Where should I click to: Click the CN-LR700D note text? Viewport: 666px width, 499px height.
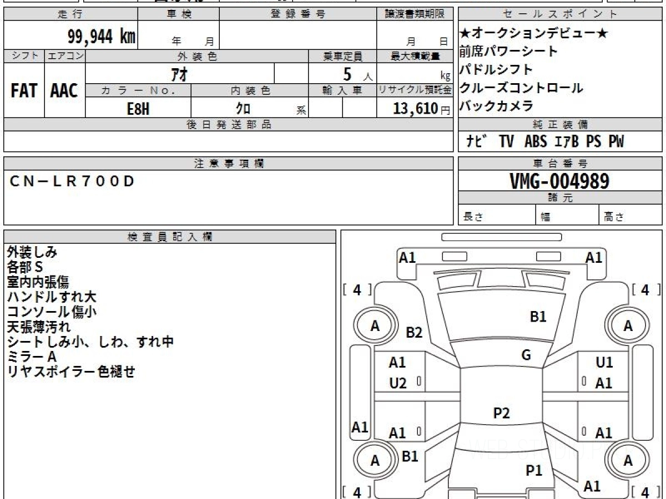coord(73,181)
